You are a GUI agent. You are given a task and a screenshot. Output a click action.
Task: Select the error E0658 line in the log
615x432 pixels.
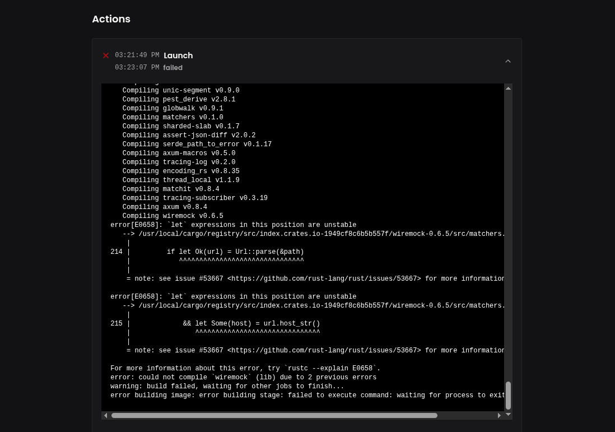[233, 225]
